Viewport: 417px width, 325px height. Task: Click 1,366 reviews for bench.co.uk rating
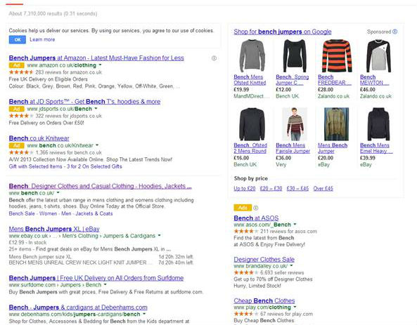(x=69, y=152)
